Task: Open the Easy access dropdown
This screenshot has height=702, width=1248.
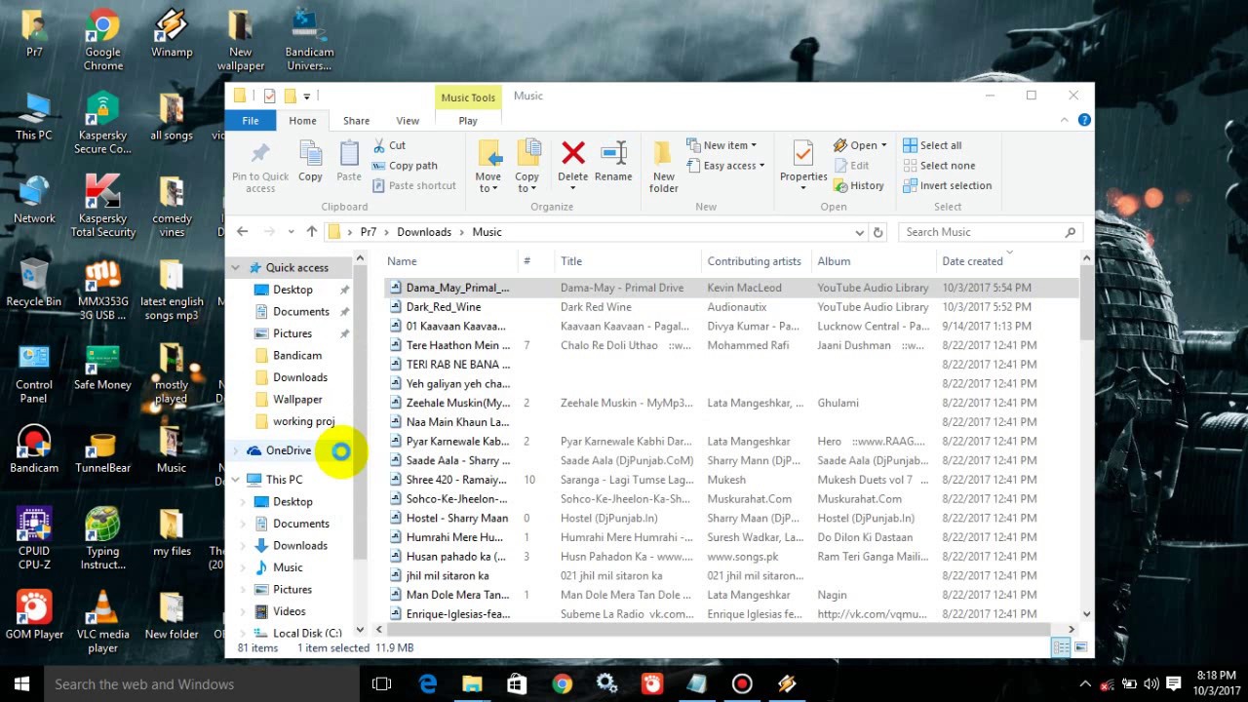Action: click(726, 166)
